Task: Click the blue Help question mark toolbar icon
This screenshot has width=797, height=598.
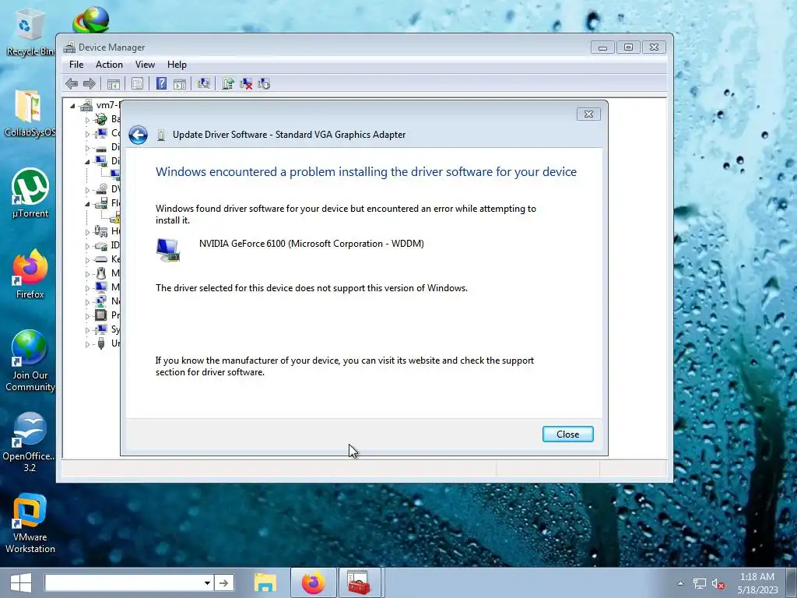Action: click(x=161, y=84)
